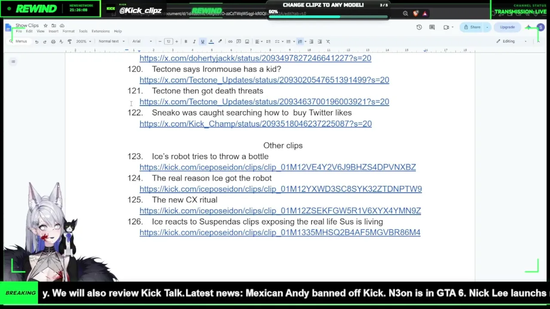Screen dimensions: 550x309
Task: Open the Arial font dropdown
Action: pyautogui.click(x=142, y=42)
